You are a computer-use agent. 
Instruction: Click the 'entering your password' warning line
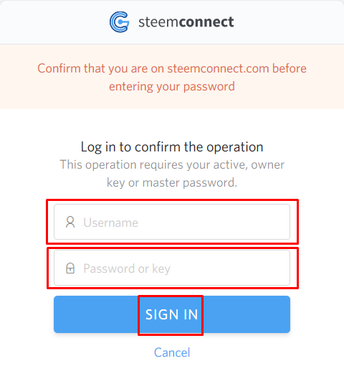coord(172,87)
